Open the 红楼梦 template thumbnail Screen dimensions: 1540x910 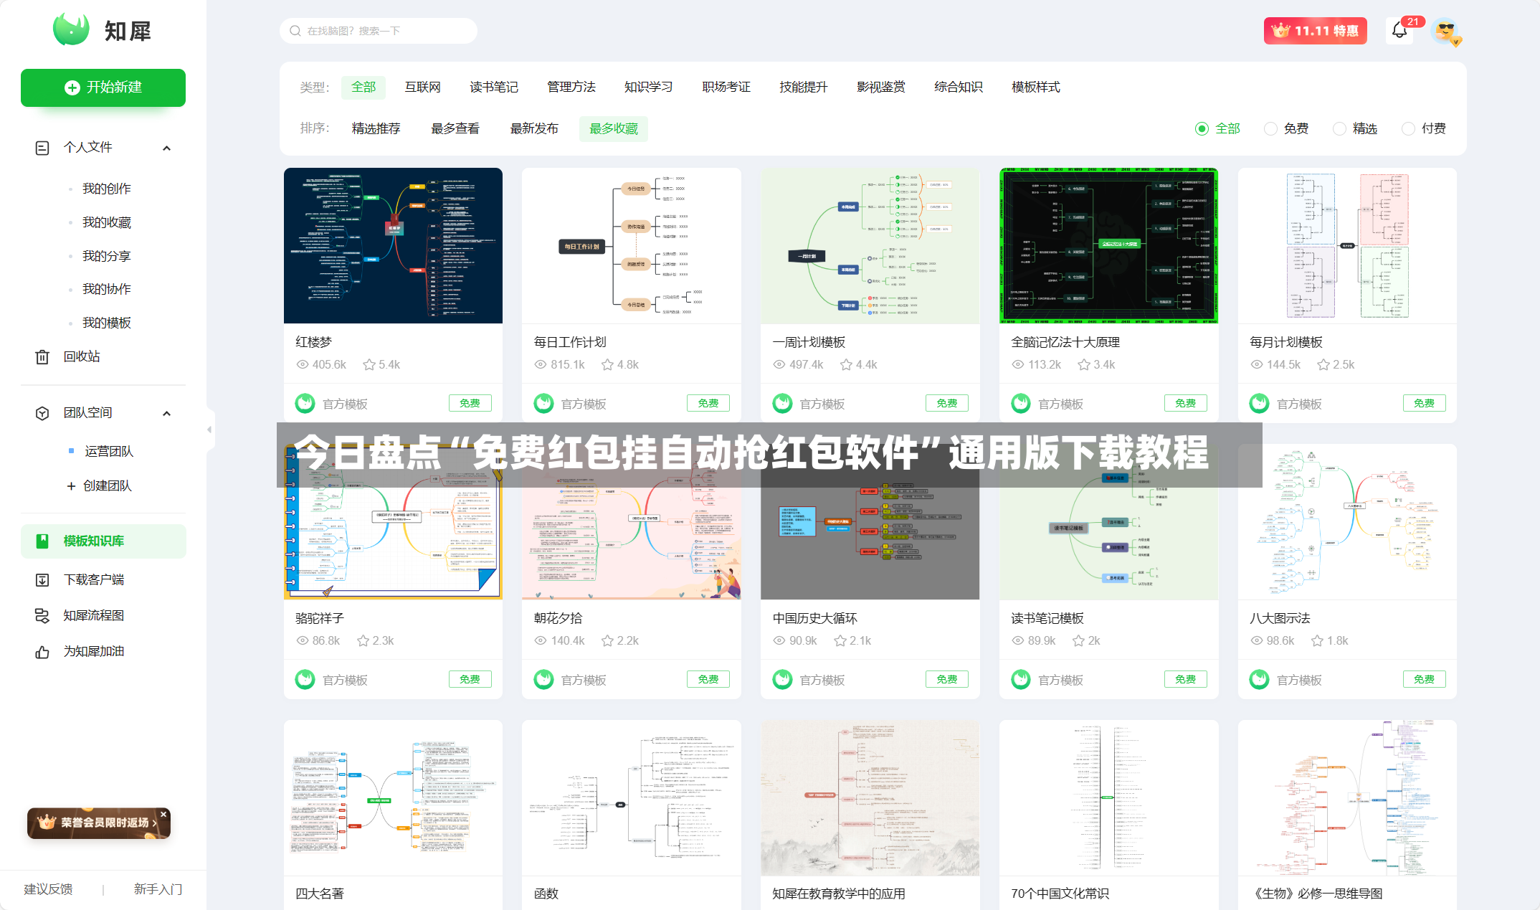(x=393, y=246)
